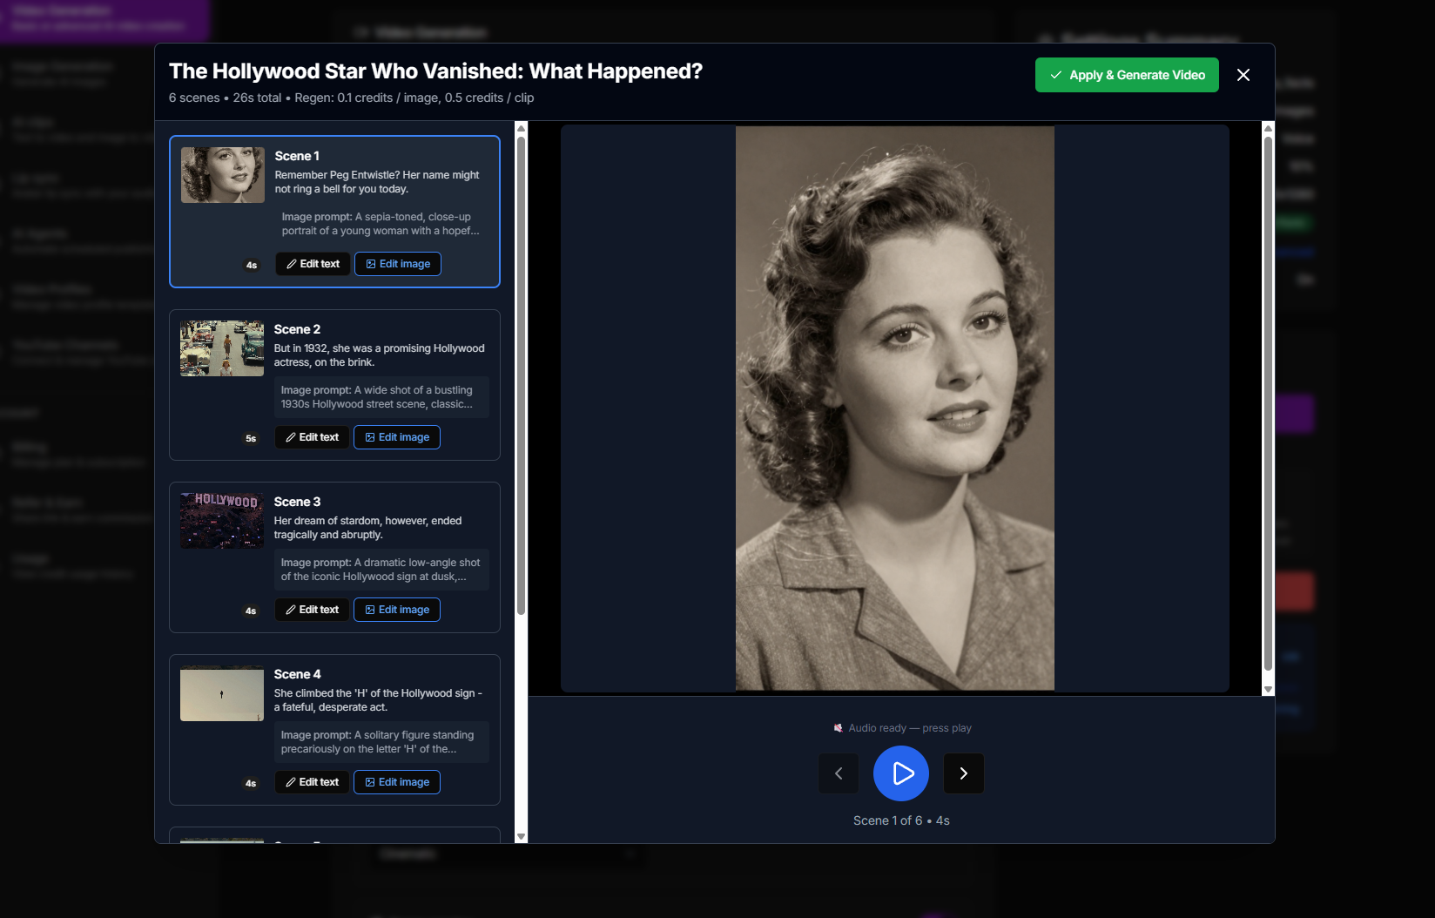Click Apply & Generate Video button
Image resolution: width=1435 pixels, height=918 pixels.
tap(1127, 75)
